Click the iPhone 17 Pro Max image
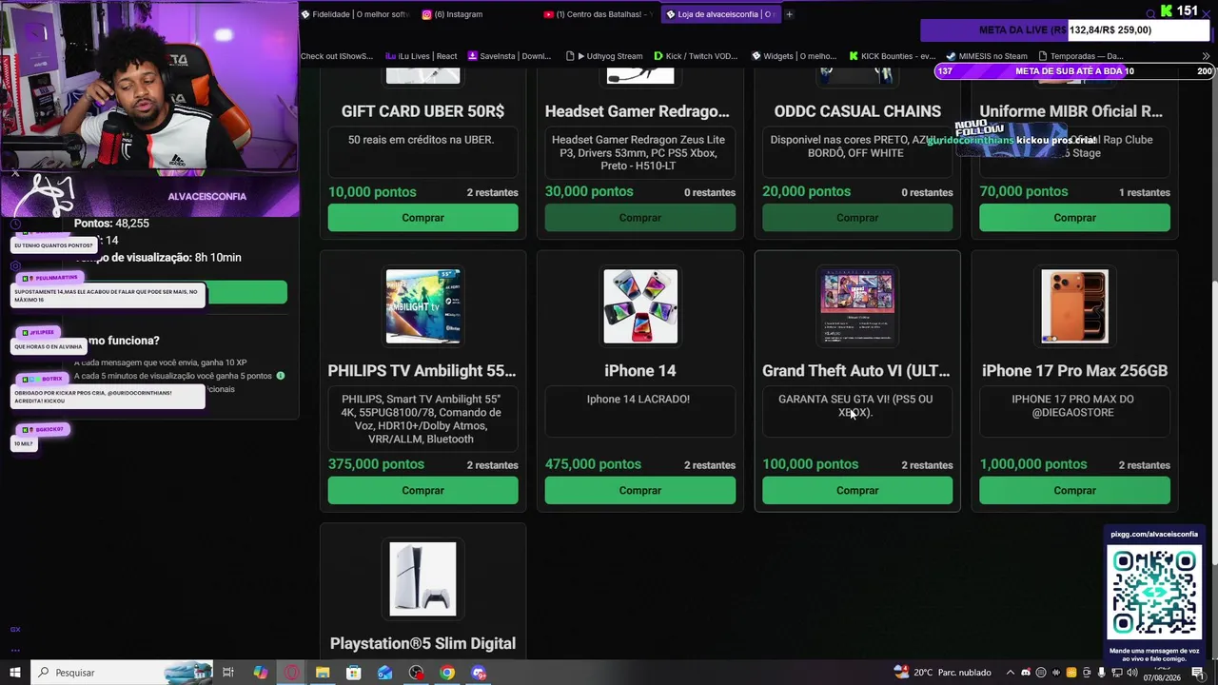Screen dimensions: 1218x685 (x=1074, y=306)
